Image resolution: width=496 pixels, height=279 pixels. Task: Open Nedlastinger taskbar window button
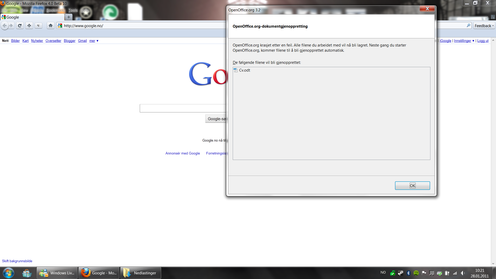pyautogui.click(x=141, y=273)
